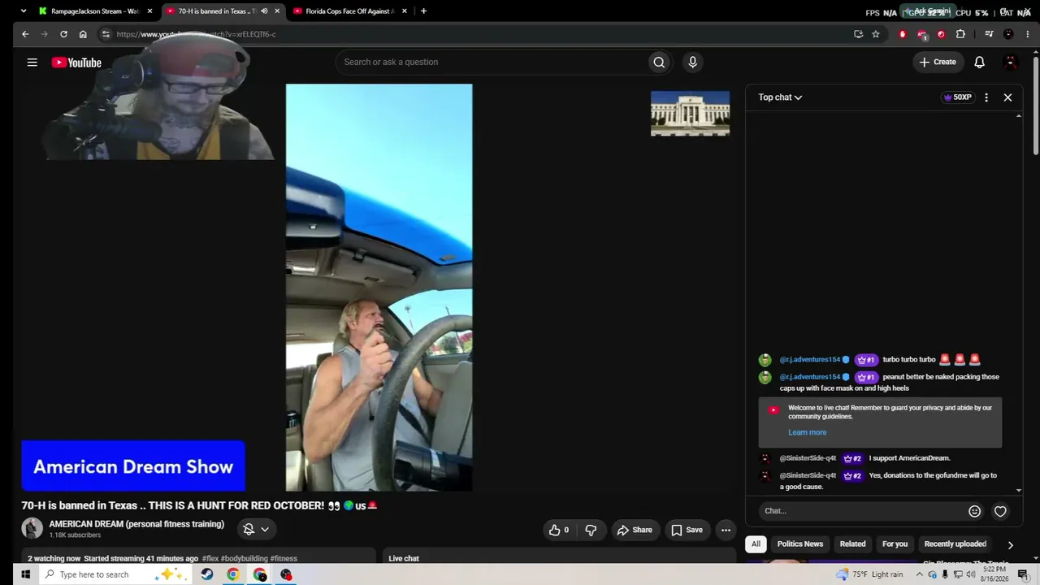Viewport: 1040px width, 585px height.
Task: Follow the Learn more chat guidelines link
Action: point(807,433)
